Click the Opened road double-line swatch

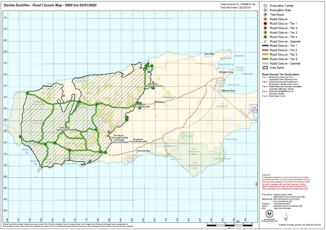[x=265, y=64]
